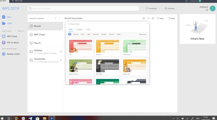Open Telegram from the Windows taskbar

(x=30, y=118)
